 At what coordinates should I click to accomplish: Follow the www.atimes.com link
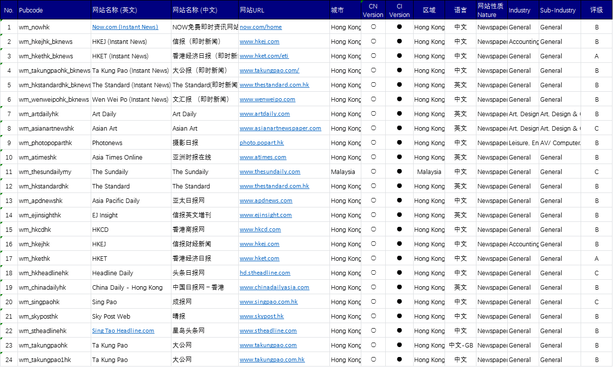[263, 157]
